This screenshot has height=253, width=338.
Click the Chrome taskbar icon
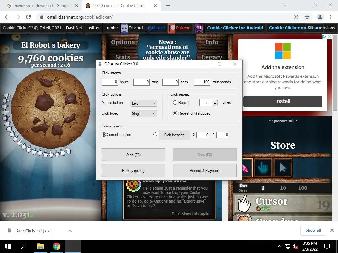click(57, 246)
